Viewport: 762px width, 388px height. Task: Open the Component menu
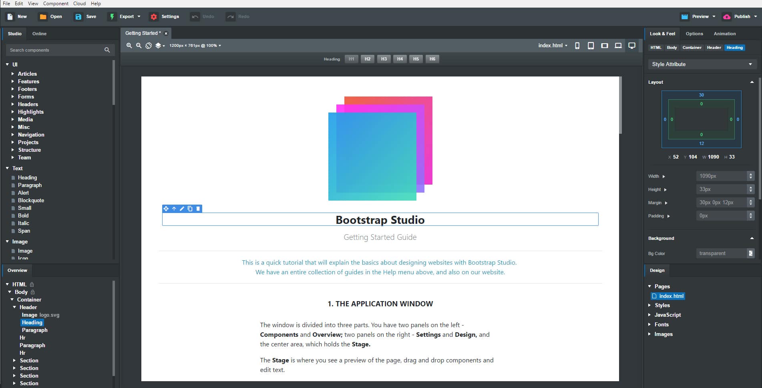click(56, 4)
